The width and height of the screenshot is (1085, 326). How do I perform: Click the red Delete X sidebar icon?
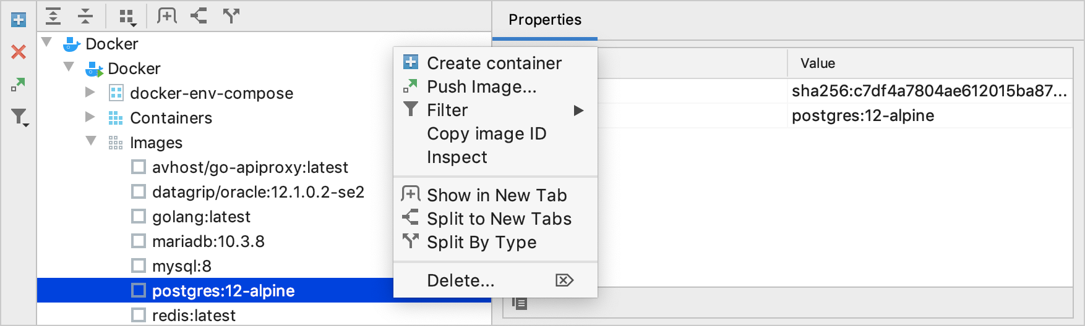(x=19, y=52)
